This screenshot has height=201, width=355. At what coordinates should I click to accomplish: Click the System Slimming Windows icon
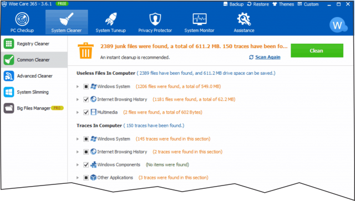[x=9, y=92]
